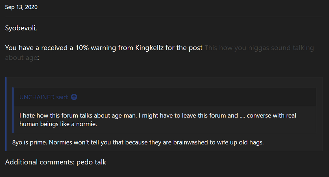Click the moderator's comment after "Additional comments:"

coord(91,162)
